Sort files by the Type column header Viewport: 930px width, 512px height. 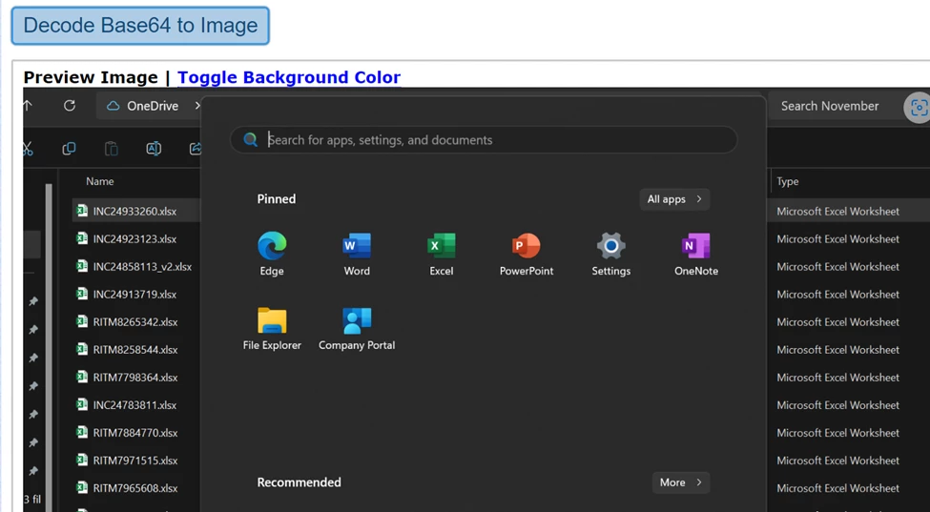[788, 181]
